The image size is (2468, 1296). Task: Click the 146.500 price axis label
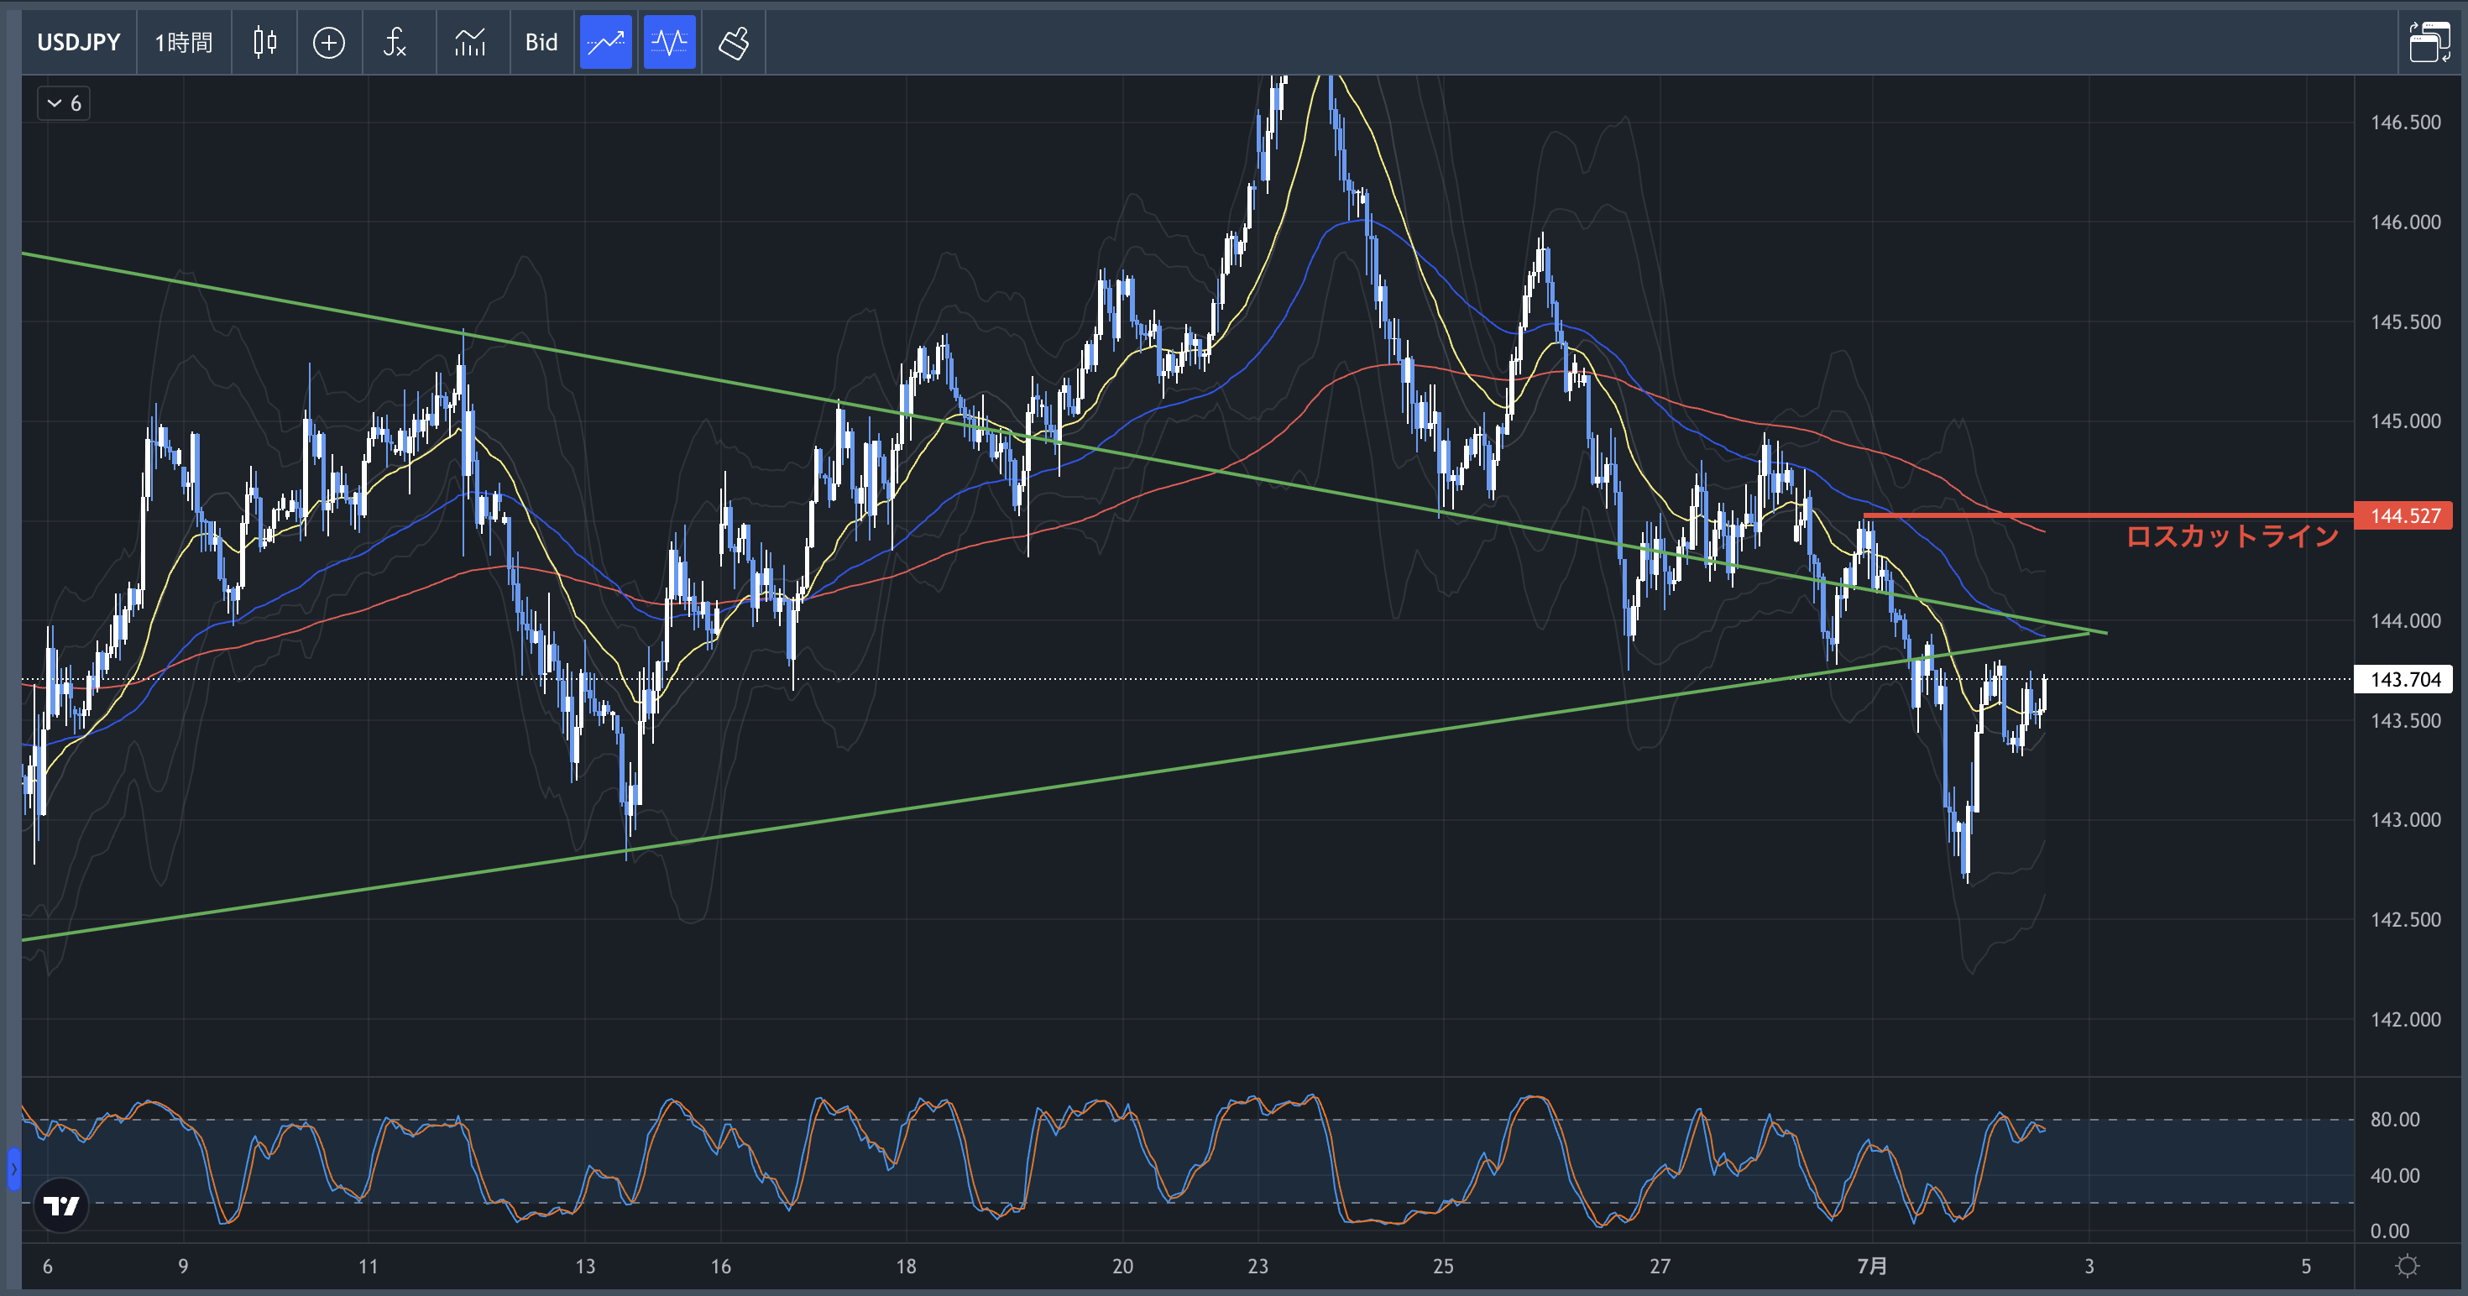click(2405, 123)
